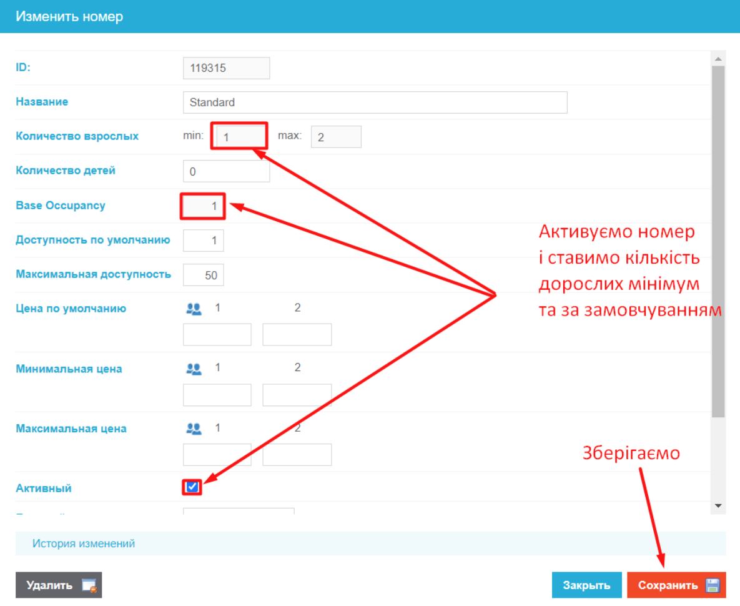Focus the min adults input field
Screen dimensions: 740x606
pyautogui.click(x=239, y=136)
